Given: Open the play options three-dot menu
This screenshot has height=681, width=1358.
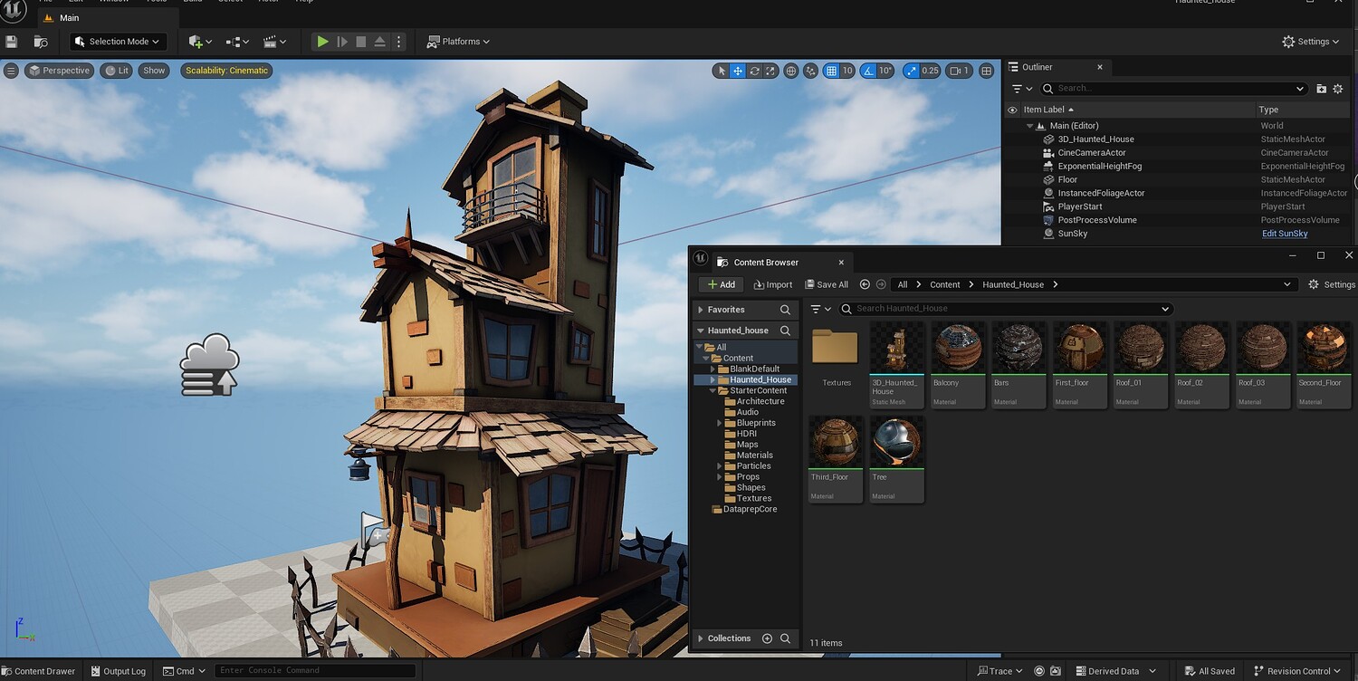Looking at the screenshot, I should (398, 42).
